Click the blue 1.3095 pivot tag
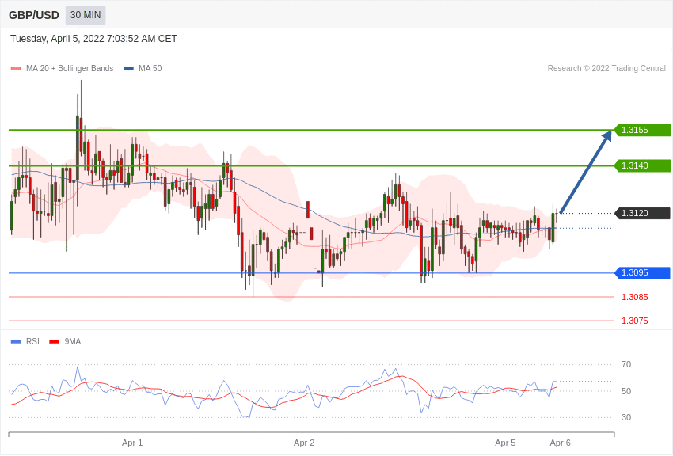 coord(643,272)
